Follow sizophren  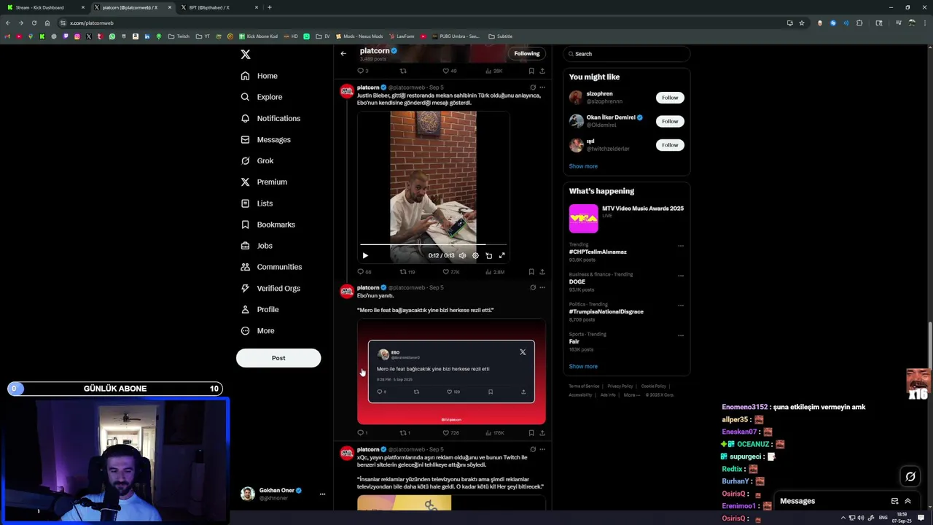tap(670, 98)
